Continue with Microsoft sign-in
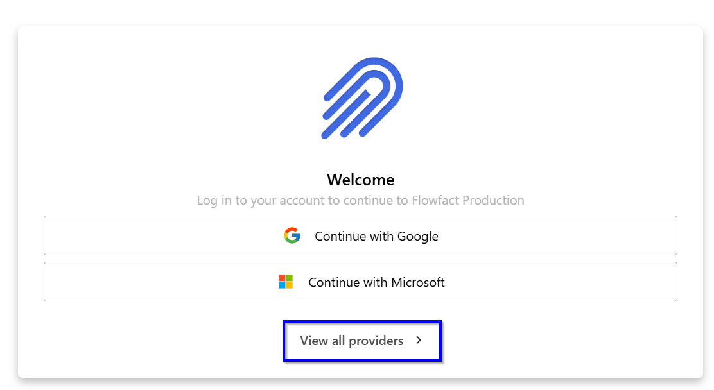 (360, 282)
